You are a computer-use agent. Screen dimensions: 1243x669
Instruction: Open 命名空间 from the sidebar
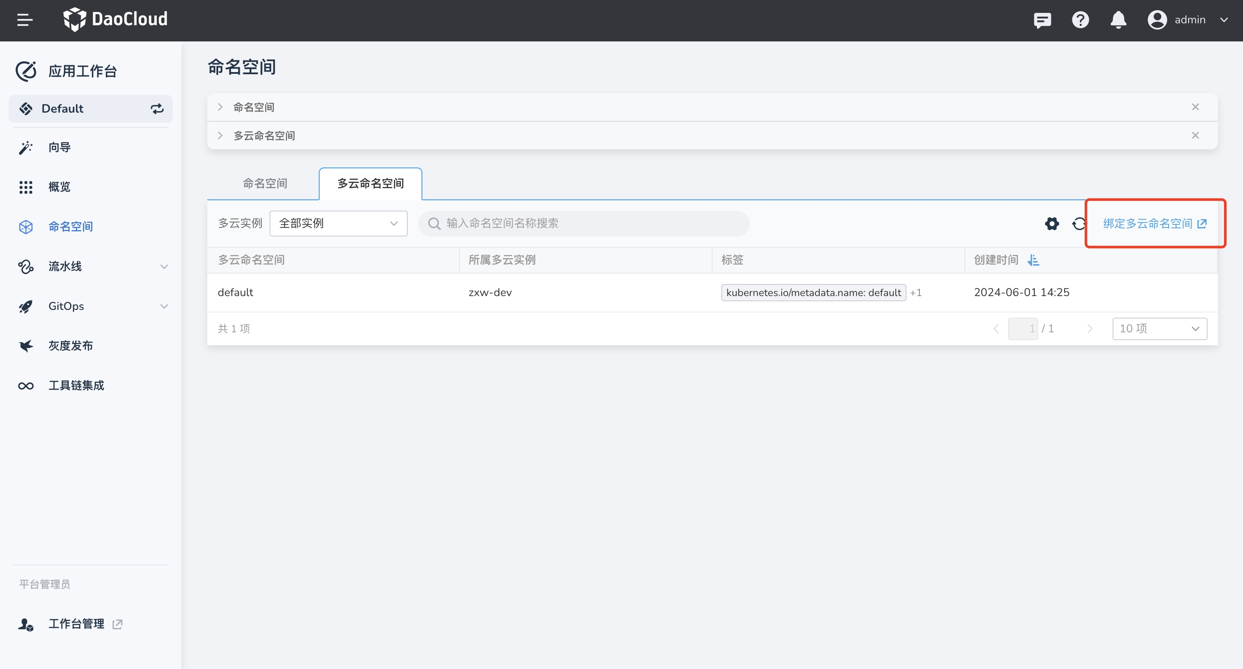click(x=70, y=226)
